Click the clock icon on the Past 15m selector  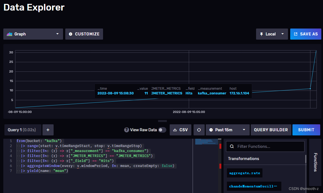(x=212, y=130)
